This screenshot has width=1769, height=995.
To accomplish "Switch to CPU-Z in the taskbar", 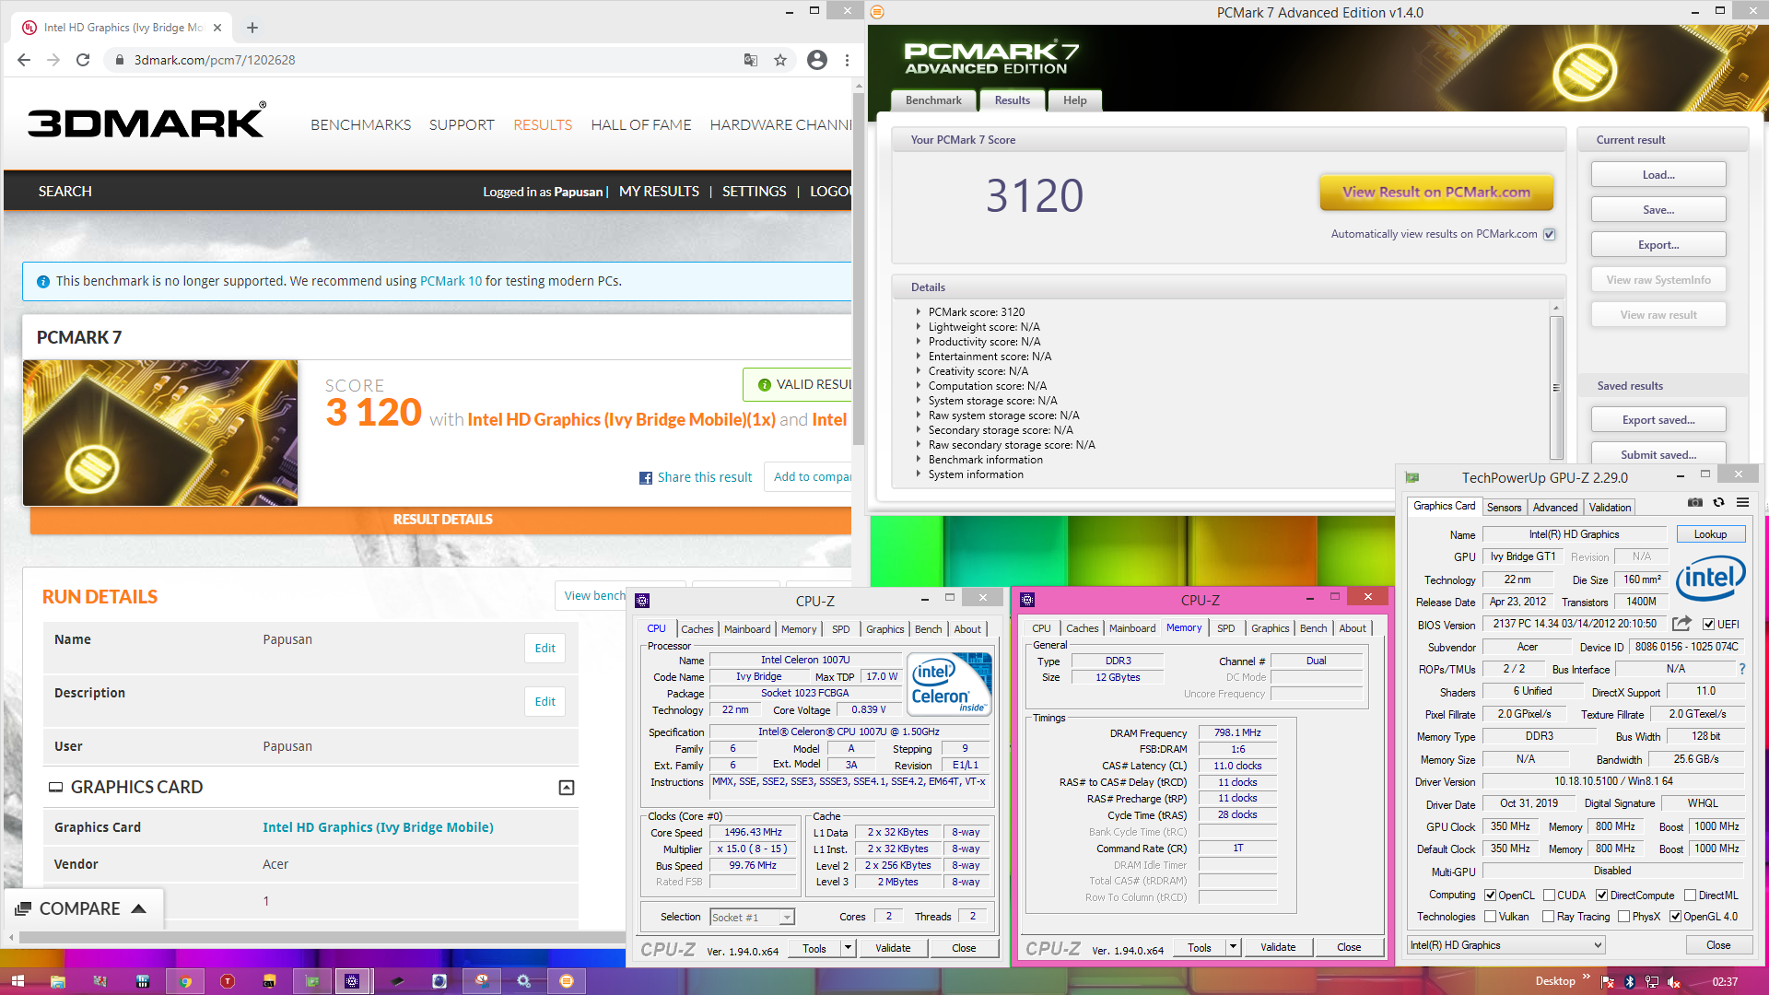I will coord(352,981).
